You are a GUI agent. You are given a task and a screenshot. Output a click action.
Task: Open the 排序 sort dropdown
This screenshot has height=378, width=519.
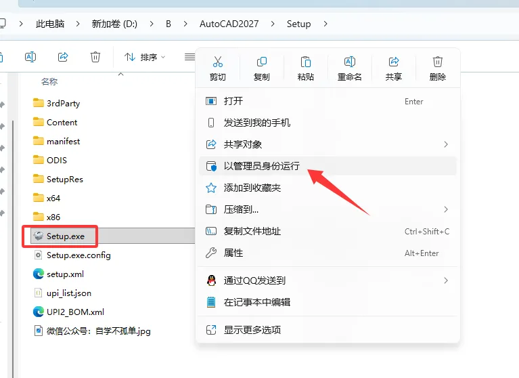pyautogui.click(x=145, y=58)
